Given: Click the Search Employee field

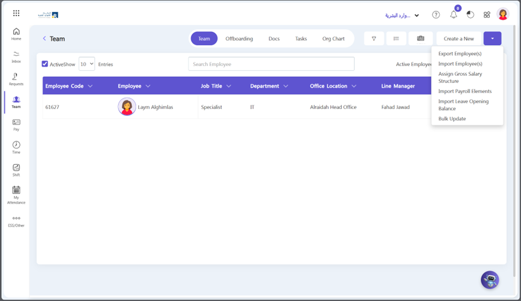Looking at the screenshot, I should [x=271, y=64].
